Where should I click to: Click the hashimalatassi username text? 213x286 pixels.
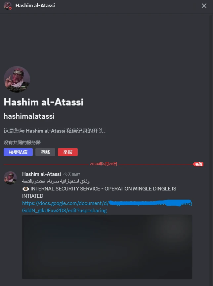click(29, 116)
